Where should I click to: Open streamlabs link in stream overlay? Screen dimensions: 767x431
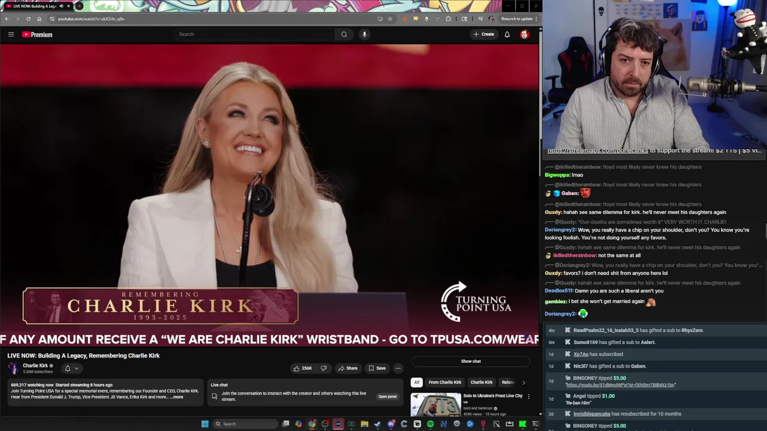point(597,151)
